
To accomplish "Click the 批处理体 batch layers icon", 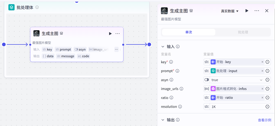I will coord(11,7).
